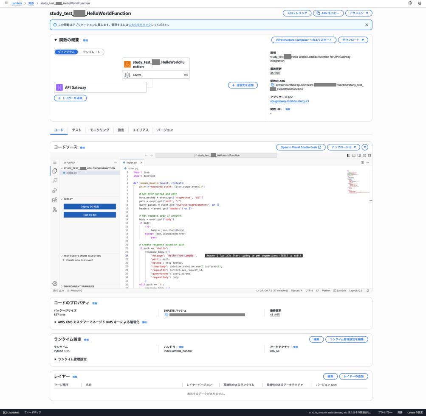Copy the SHA256 hash using the copy icon
426x416 pixels.
[166, 315]
